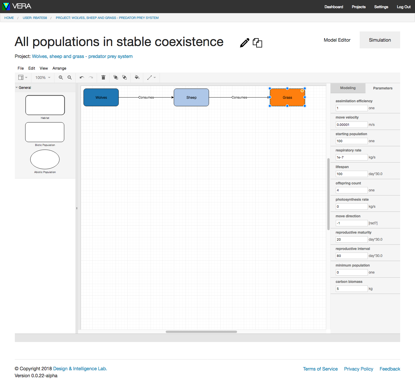Open the project link Wolves, sheep and grass
The width and height of the screenshot is (415, 379).
point(82,57)
